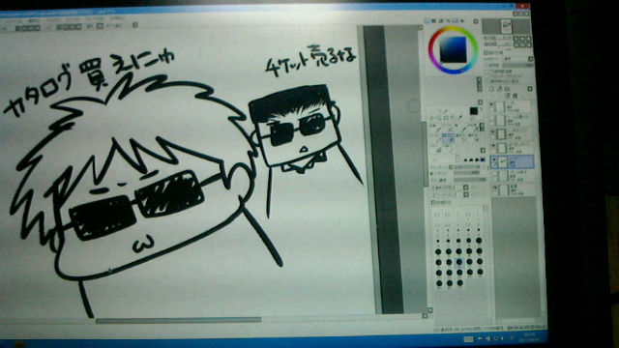
Task: Adjust the brush size slider
Action: click(x=466, y=167)
